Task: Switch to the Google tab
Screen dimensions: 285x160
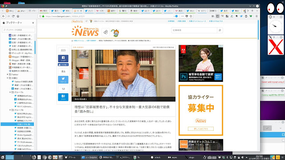Action: point(123,11)
